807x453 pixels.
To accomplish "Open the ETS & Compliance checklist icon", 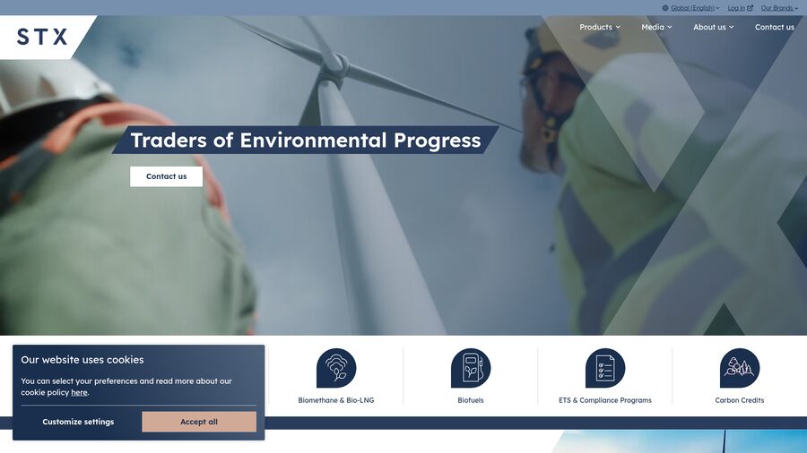I will point(605,368).
